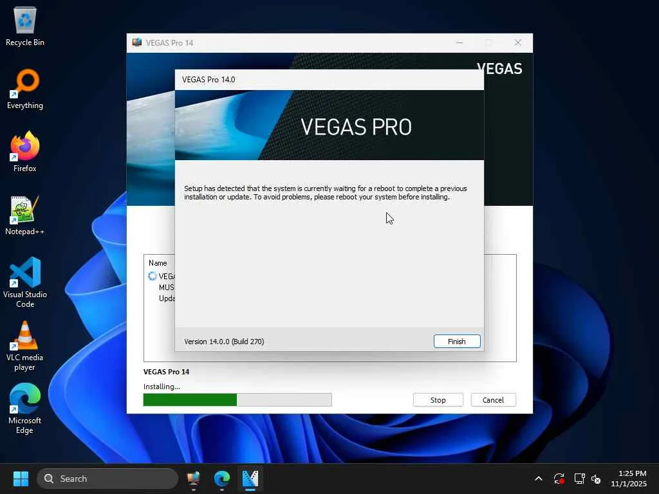Select the Microsoft Edge desktop shortcut
Screen dimensions: 659x494
pos(25,408)
